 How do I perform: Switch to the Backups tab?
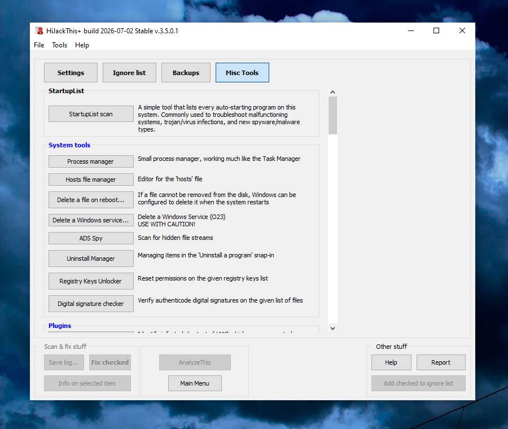tap(186, 73)
